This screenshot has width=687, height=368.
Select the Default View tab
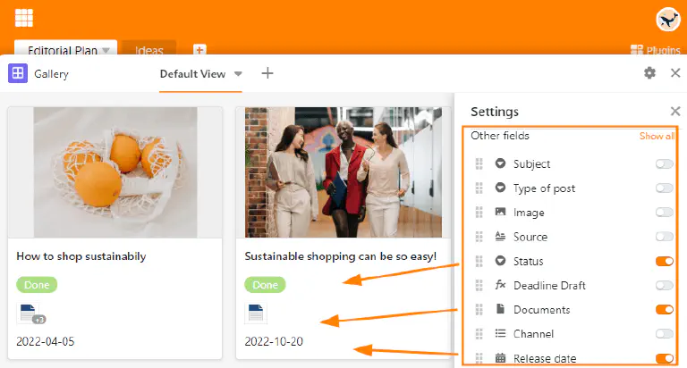coord(192,74)
